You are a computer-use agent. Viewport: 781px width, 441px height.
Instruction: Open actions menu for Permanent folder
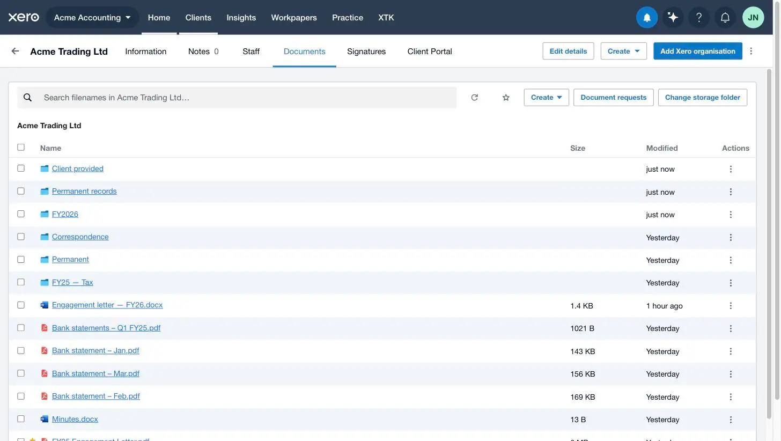731,260
